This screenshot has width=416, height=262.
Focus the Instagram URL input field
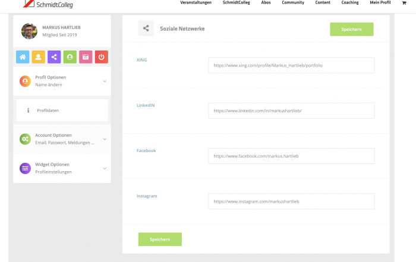[291, 201]
